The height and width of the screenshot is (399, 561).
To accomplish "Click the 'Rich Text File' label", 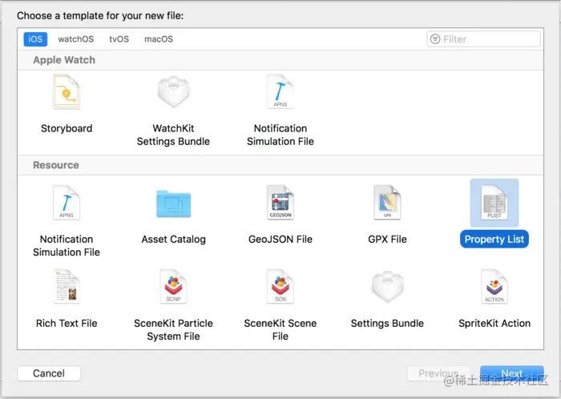I will click(67, 323).
